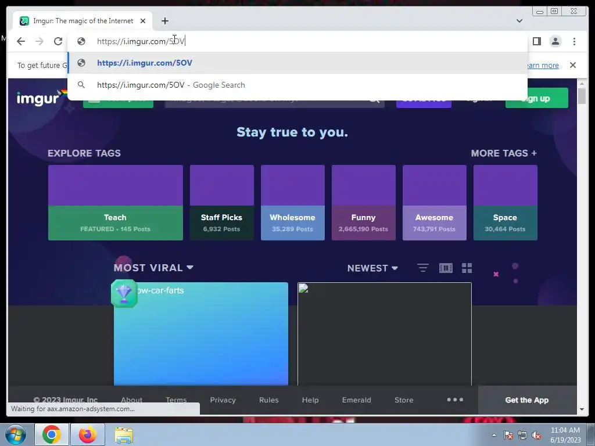This screenshot has height=446, width=595.
Task: Open the tab search chevron in title bar
Action: (519, 21)
